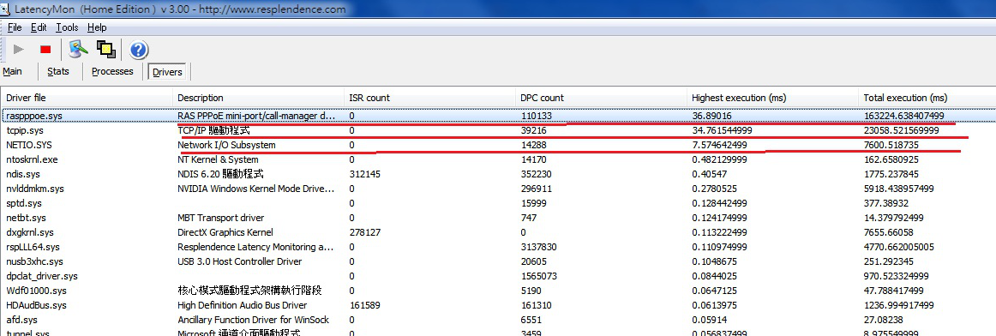Select the NETIO.SYS driver row
The width and height of the screenshot is (996, 336).
(x=498, y=145)
